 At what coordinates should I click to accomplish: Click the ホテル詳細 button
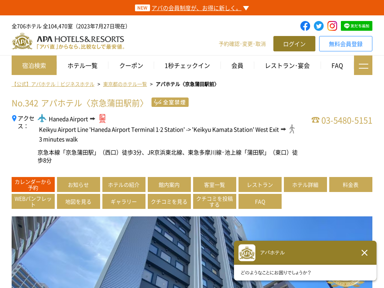[305, 184]
